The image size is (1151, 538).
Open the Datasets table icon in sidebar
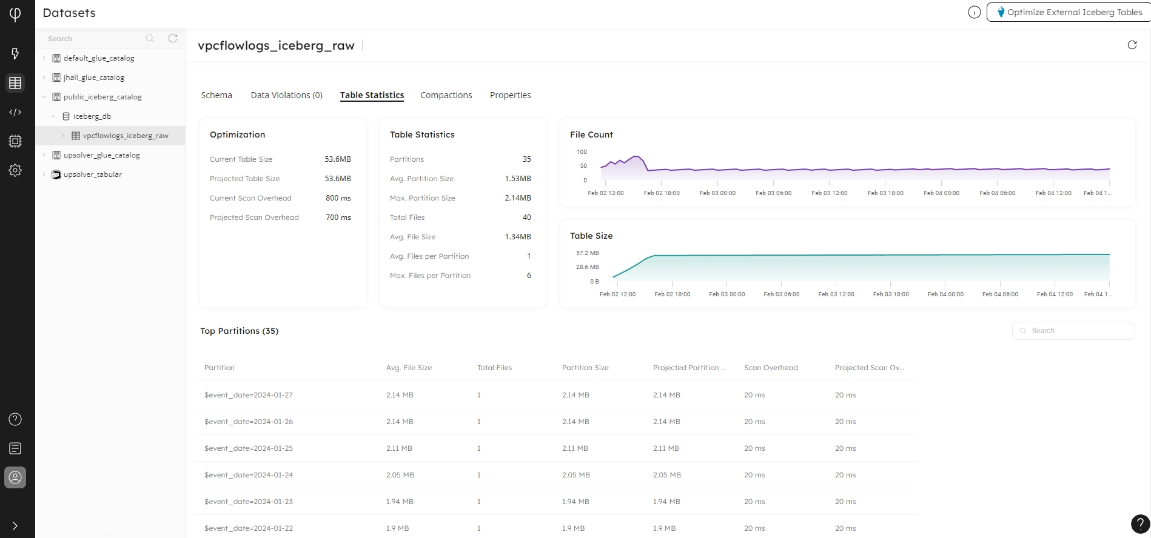15,83
